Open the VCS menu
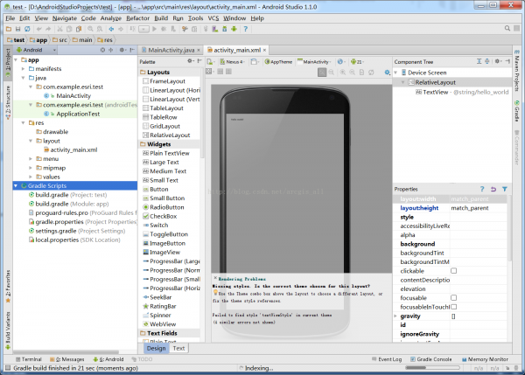 point(213,18)
